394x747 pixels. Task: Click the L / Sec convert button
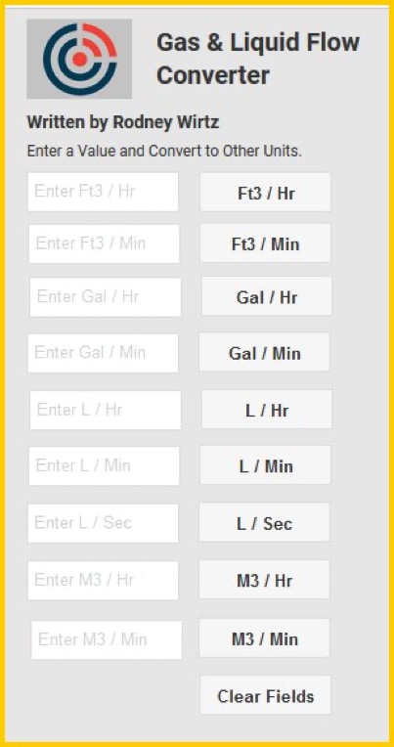pos(264,523)
